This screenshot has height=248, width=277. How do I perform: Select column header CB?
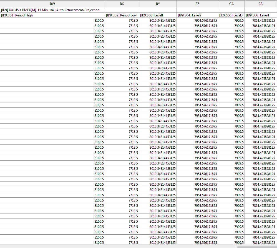click(x=261, y=4)
